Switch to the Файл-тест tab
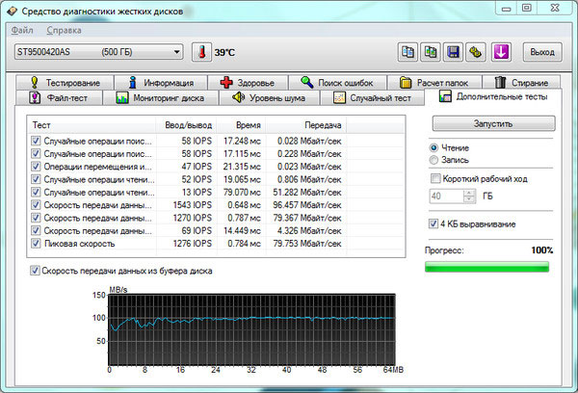Screen dimensions: 578x393 [59, 97]
